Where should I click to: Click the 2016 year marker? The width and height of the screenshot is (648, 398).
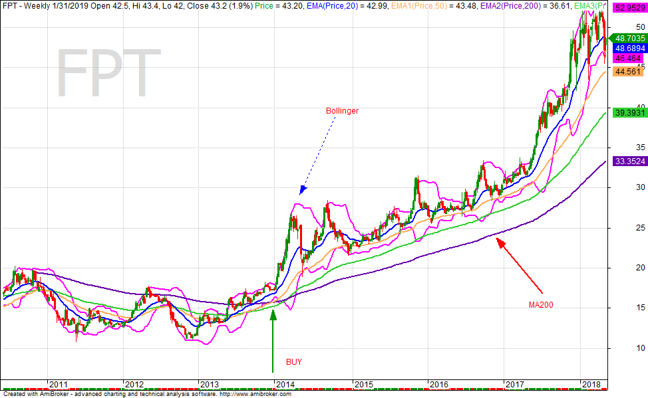438,384
